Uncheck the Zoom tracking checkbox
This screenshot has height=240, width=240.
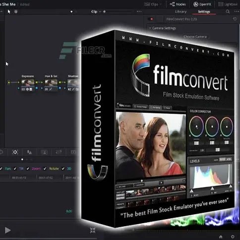pyautogui.click(x=28, y=169)
